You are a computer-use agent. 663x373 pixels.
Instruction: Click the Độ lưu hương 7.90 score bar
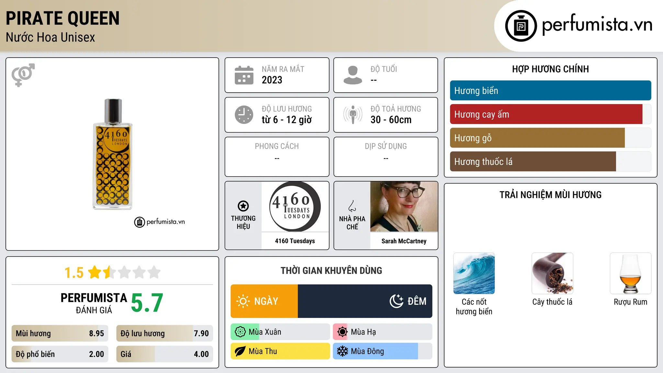tap(164, 333)
